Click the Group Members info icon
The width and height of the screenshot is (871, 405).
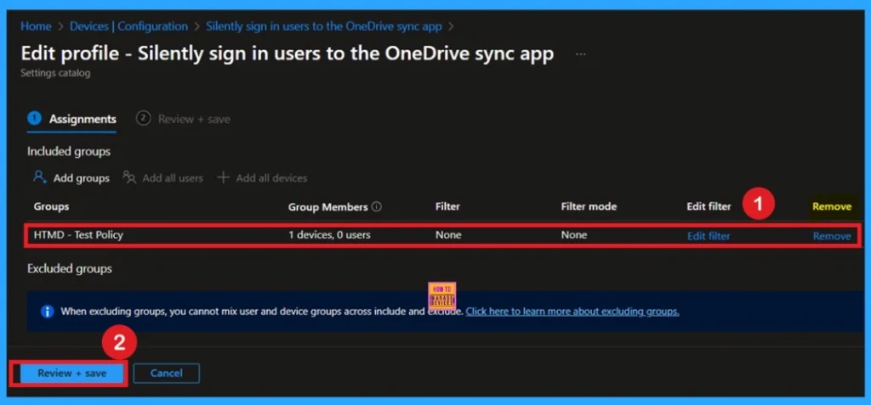[x=377, y=206]
